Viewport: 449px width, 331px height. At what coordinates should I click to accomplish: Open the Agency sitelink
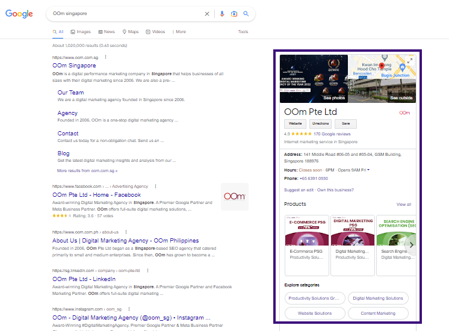point(67,113)
